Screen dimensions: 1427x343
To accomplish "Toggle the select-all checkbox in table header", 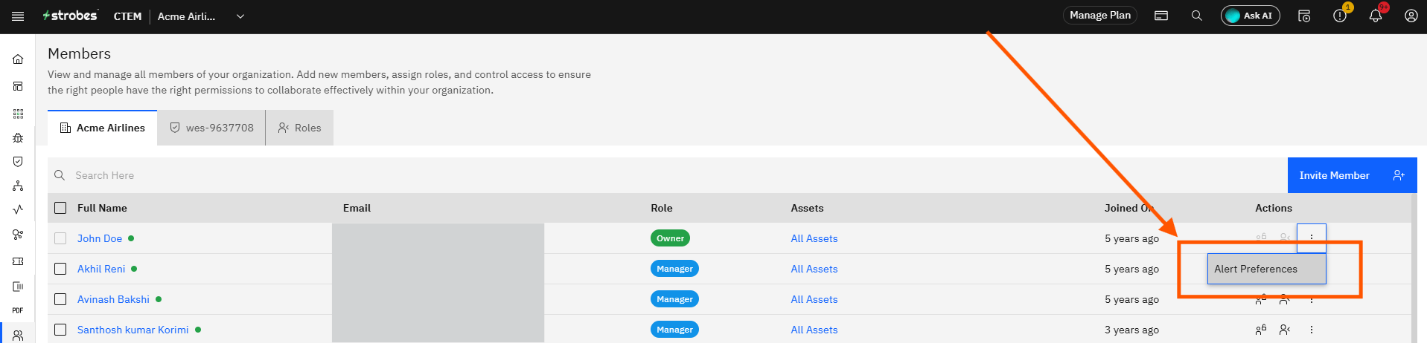I will pyautogui.click(x=60, y=208).
